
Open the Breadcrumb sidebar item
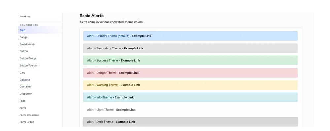click(x=27, y=44)
